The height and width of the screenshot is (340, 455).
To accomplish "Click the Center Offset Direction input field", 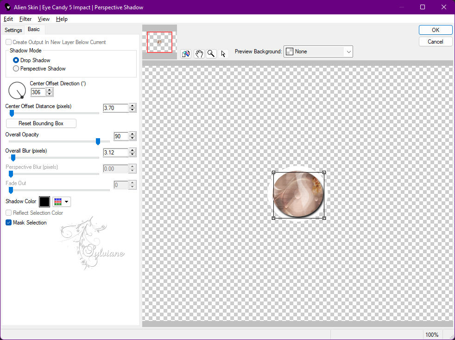I will (x=38, y=92).
